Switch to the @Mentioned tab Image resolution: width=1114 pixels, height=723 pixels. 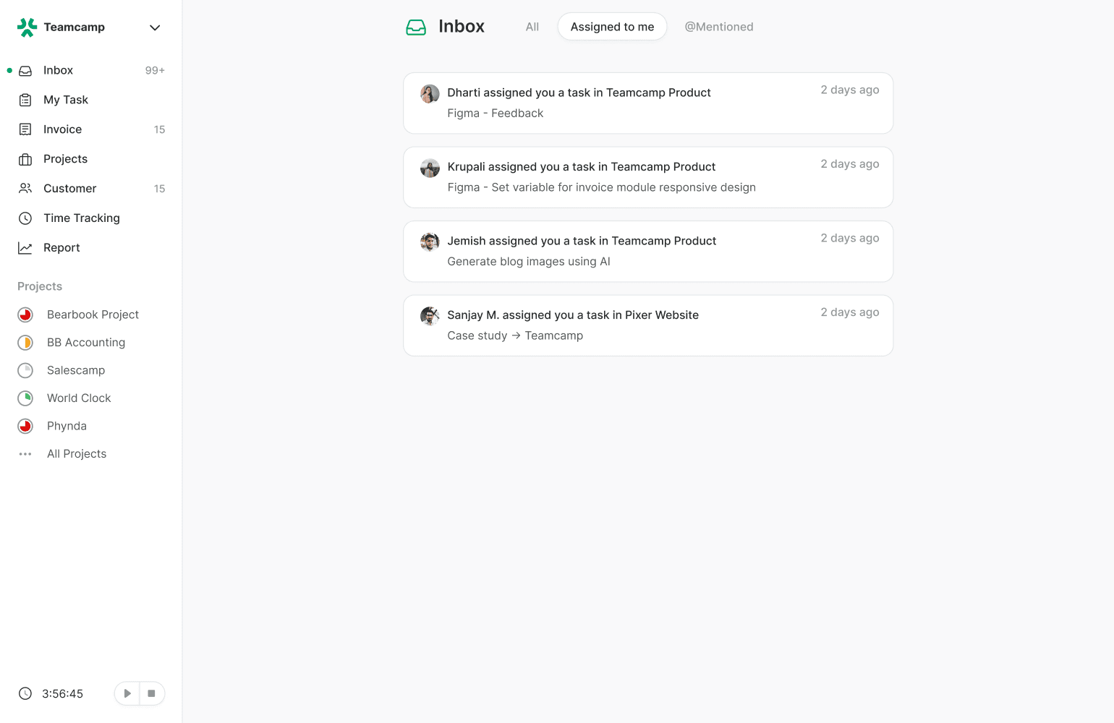pyautogui.click(x=719, y=27)
